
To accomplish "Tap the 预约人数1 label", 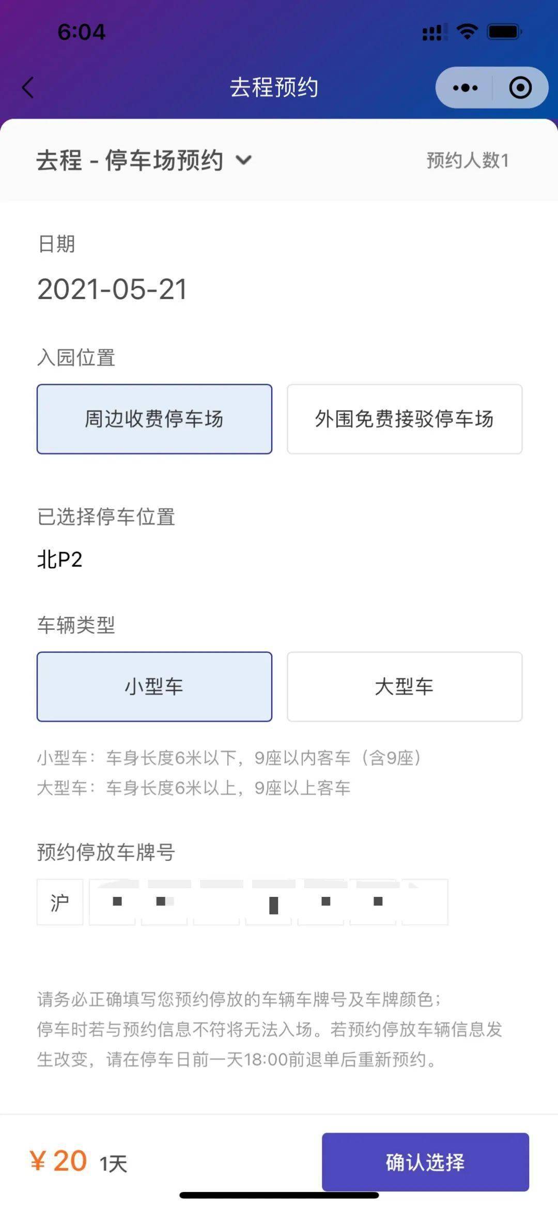I will [468, 160].
